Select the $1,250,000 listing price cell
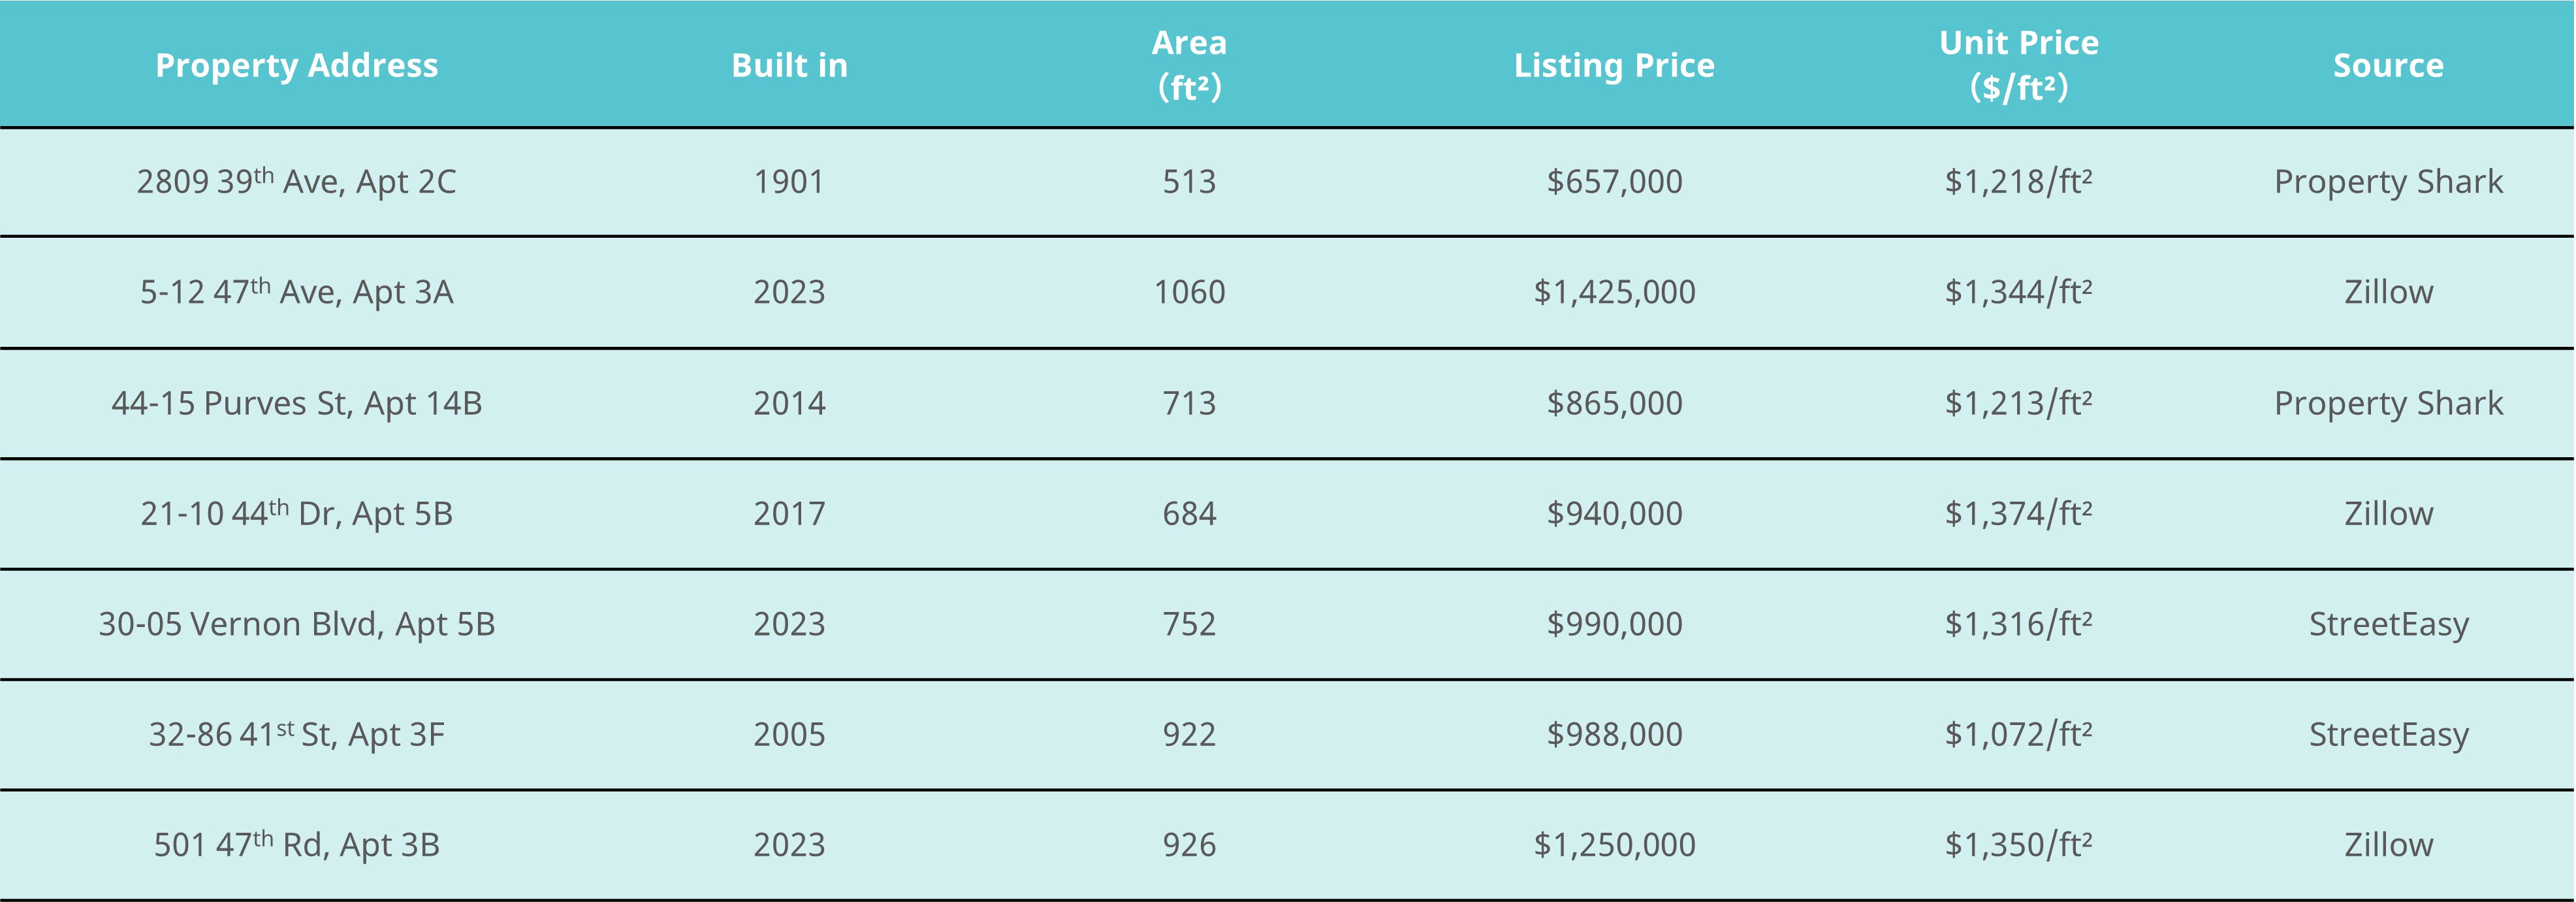The image size is (2576, 902). [x=1614, y=844]
